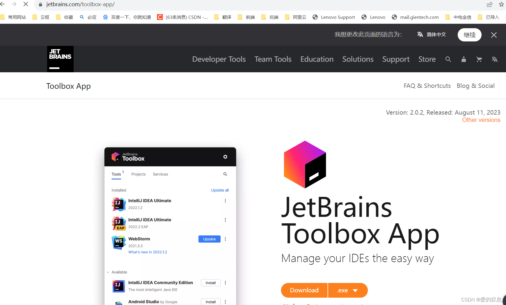The width and height of the screenshot is (506, 305).
Task: Select 简体中文 language option
Action: coord(432,34)
